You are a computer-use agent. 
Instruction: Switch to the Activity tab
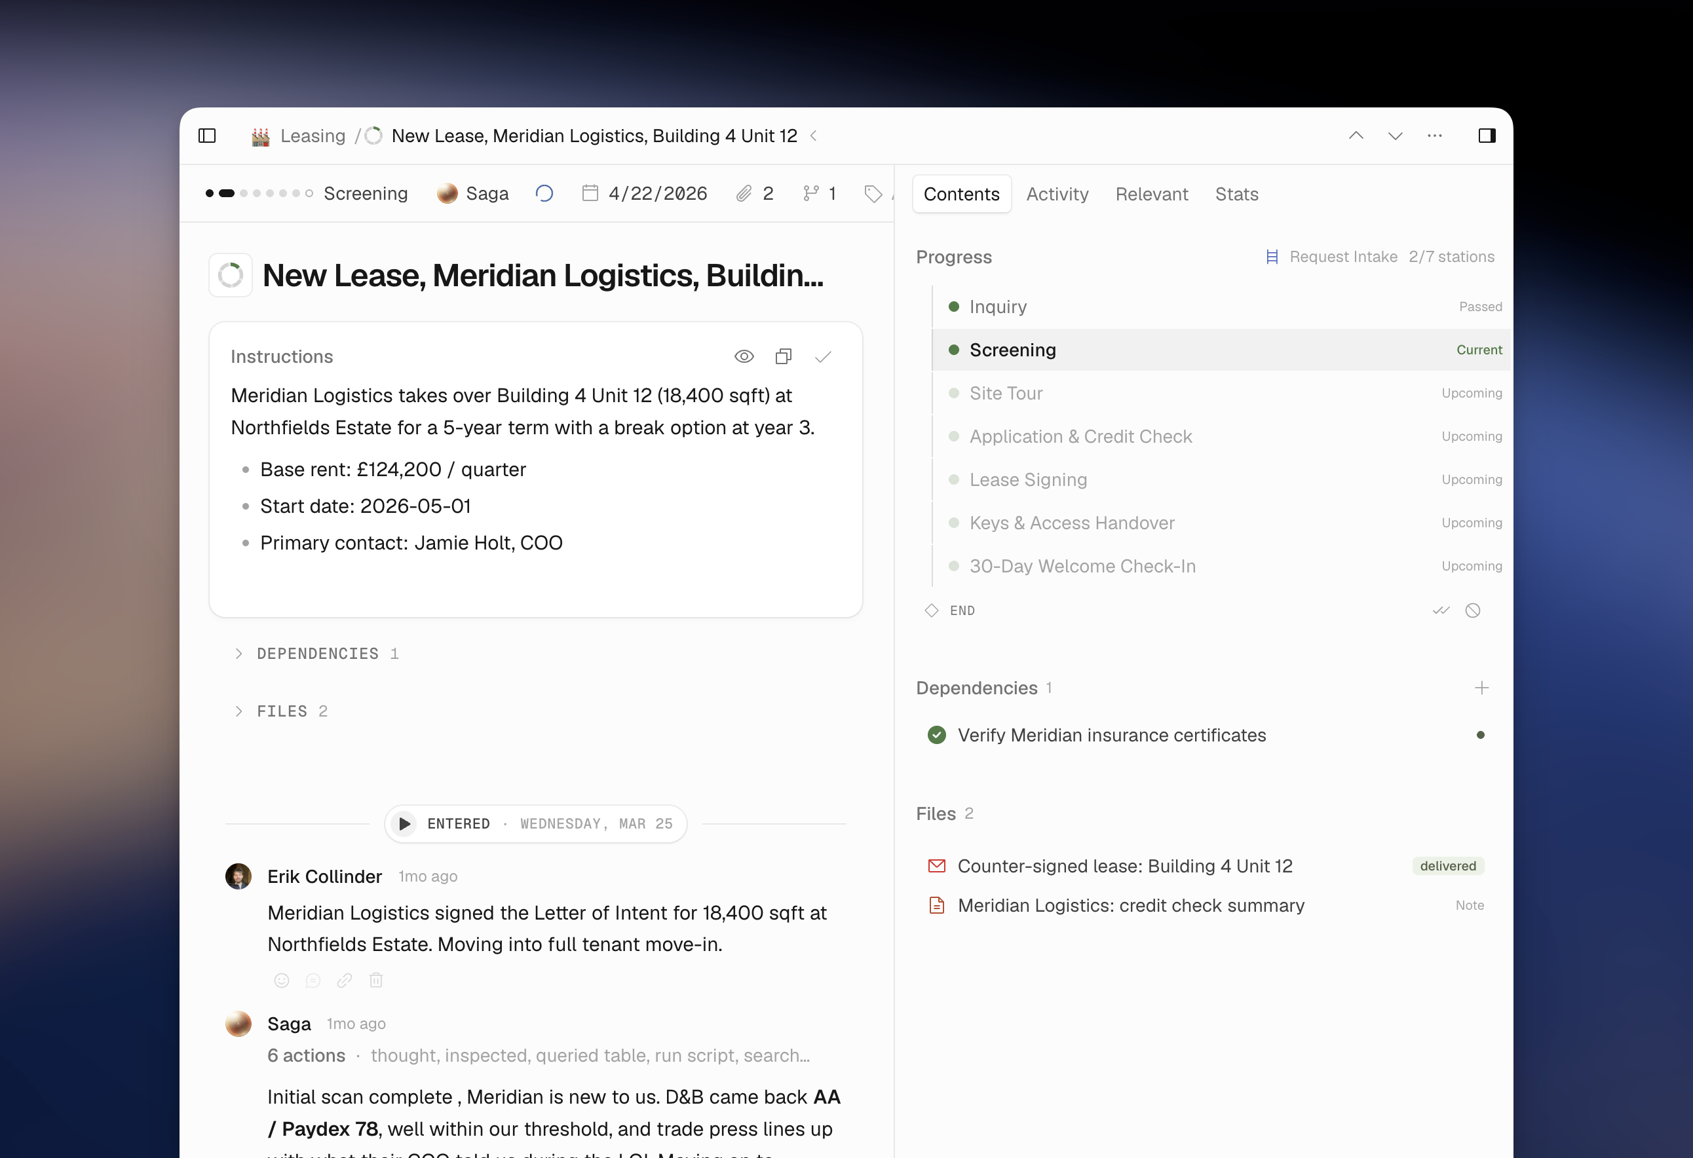tap(1057, 194)
